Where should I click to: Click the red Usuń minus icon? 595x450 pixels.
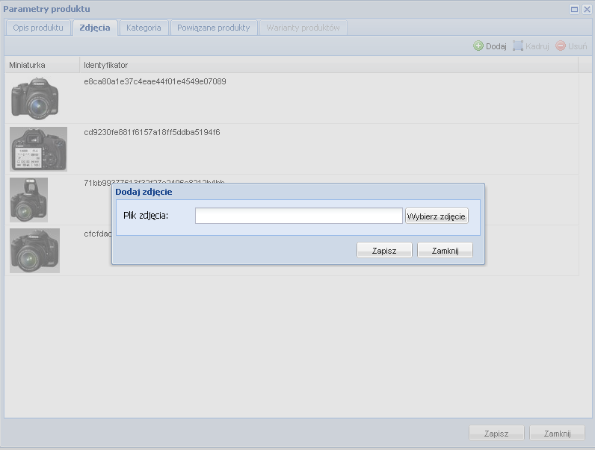point(561,46)
